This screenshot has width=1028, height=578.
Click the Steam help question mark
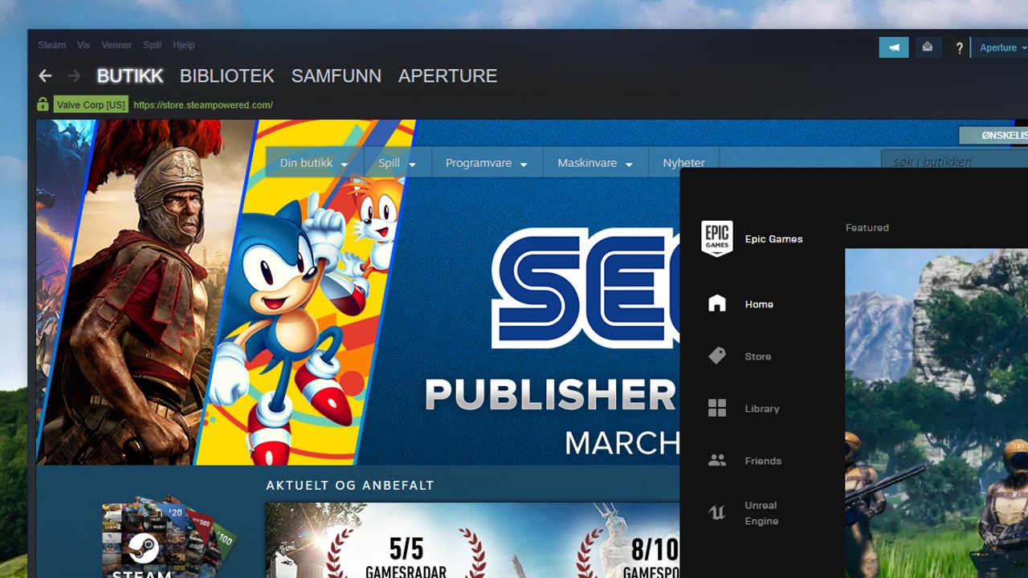click(959, 48)
